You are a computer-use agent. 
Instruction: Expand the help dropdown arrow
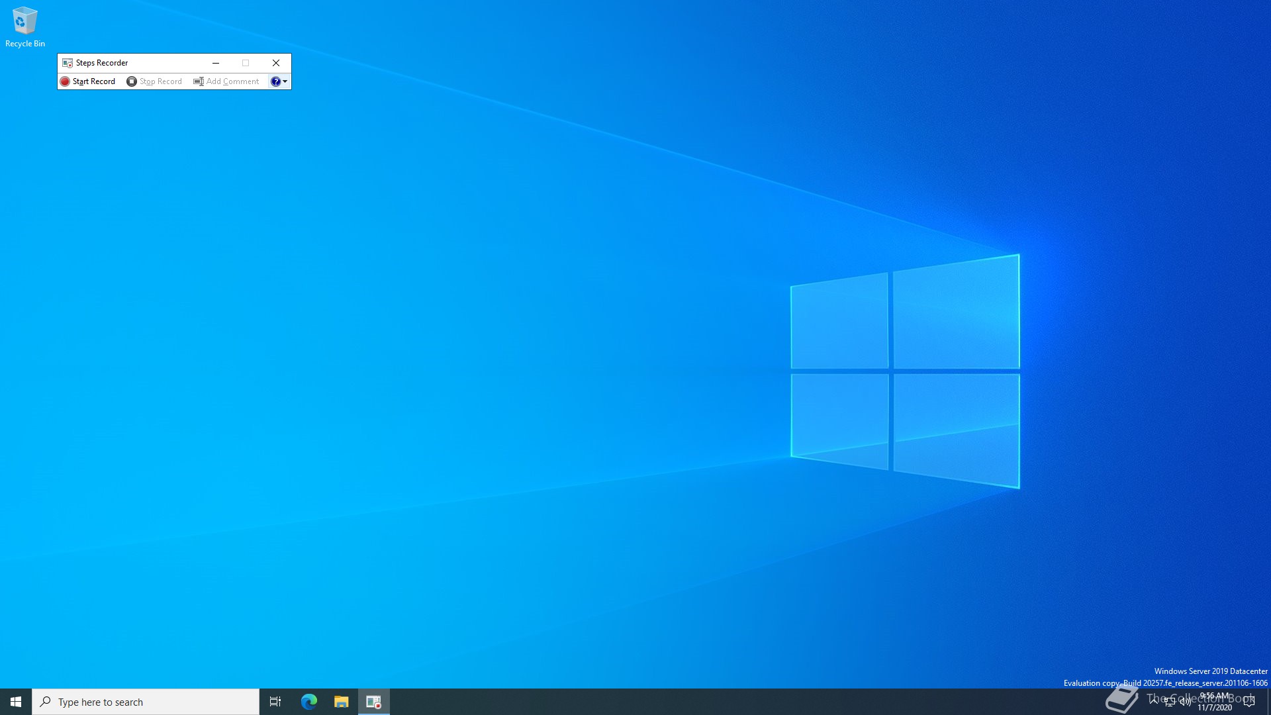pyautogui.click(x=285, y=81)
